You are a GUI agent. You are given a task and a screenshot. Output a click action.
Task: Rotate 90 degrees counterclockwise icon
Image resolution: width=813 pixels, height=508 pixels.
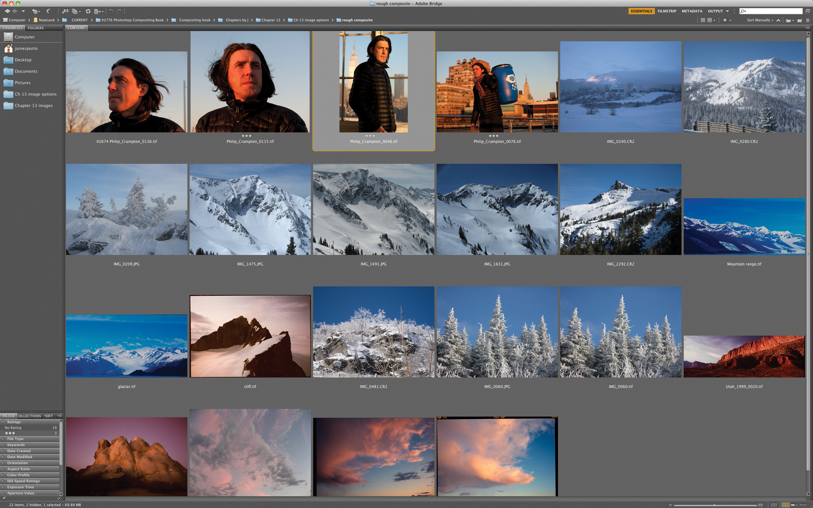(x=111, y=11)
